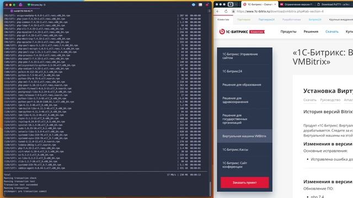Open the Скачать sub-tab under Установка
The width and height of the screenshot is (353, 198).
[x=310, y=100]
